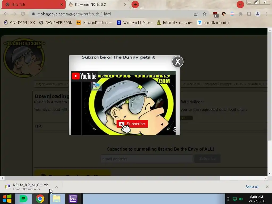This screenshot has height=204, width=272.
Task: Close the New Tab tab
Action: click(62, 5)
